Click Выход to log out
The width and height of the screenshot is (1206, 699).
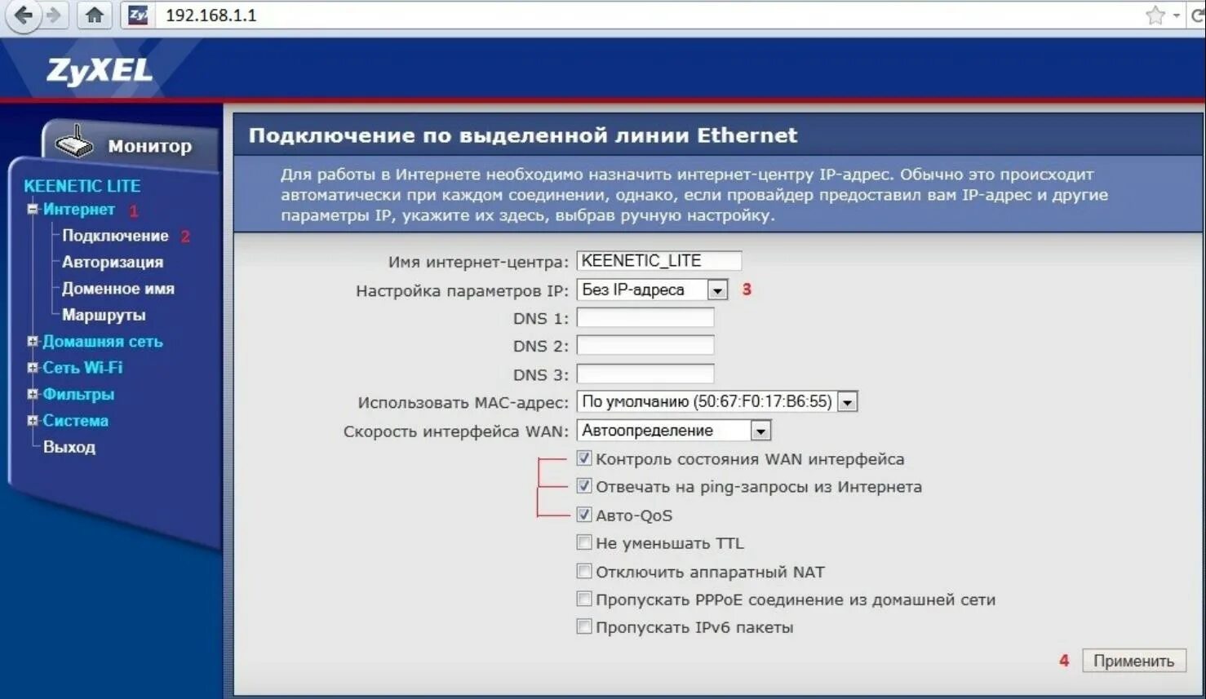coord(69,447)
